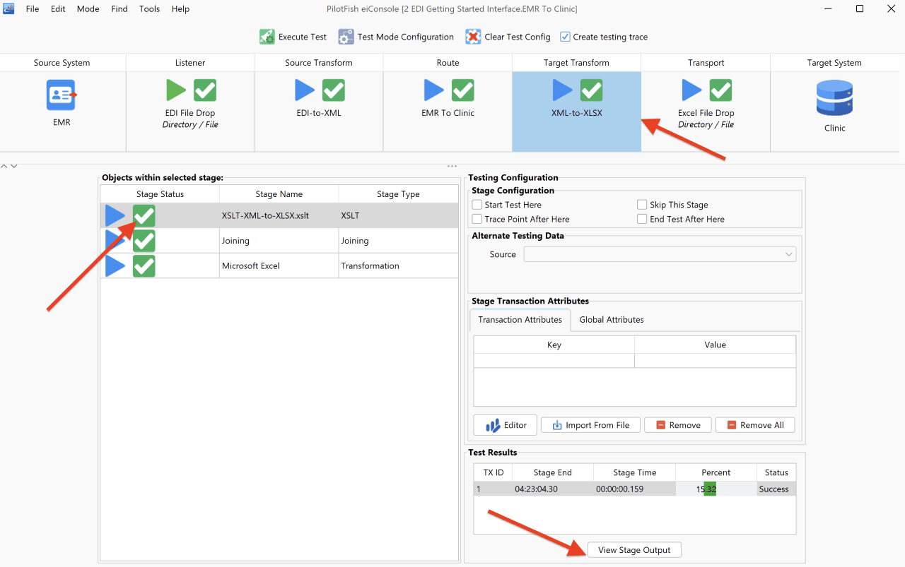Click the green checkmark under Source Transform

tap(334, 90)
